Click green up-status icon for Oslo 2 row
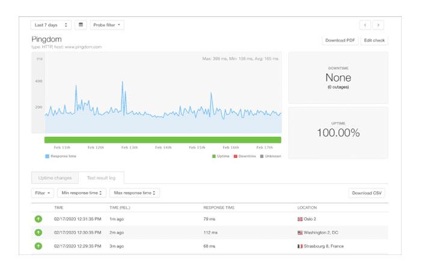Image resolution: width=421 pixels, height=270 pixels. pyautogui.click(x=40, y=220)
